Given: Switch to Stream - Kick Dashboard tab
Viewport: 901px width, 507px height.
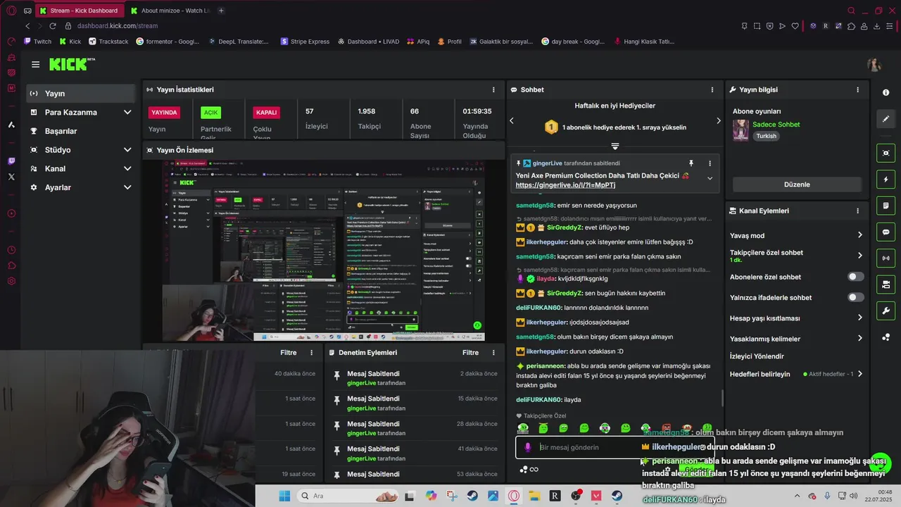Looking at the screenshot, I should (80, 11).
